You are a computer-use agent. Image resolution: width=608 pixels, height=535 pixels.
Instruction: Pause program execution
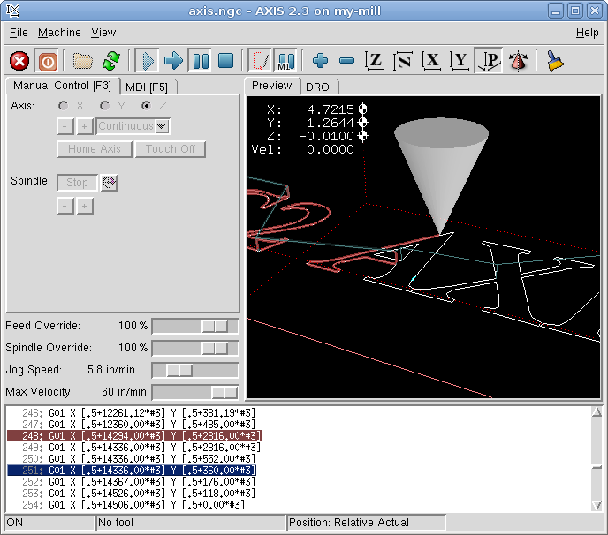(200, 61)
